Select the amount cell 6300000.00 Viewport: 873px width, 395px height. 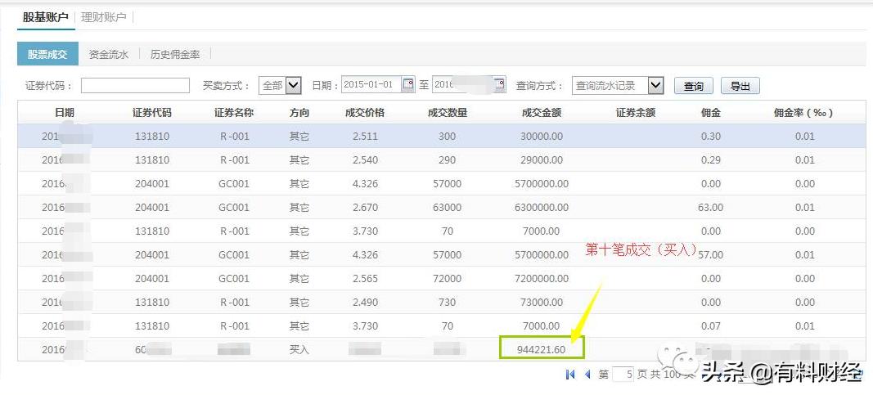click(541, 207)
